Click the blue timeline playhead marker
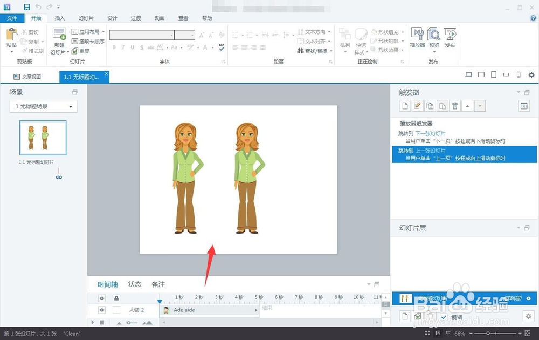Image resolution: width=539 pixels, height=340 pixels. pos(160,302)
